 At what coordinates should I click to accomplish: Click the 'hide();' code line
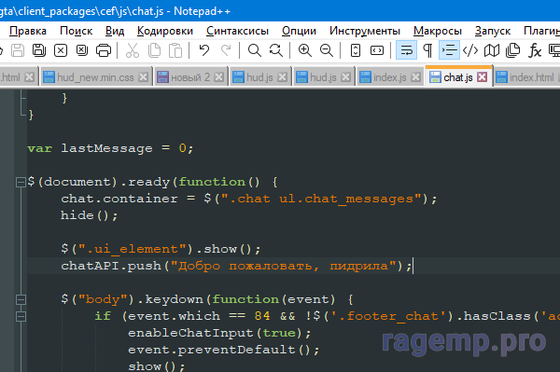(x=90, y=215)
